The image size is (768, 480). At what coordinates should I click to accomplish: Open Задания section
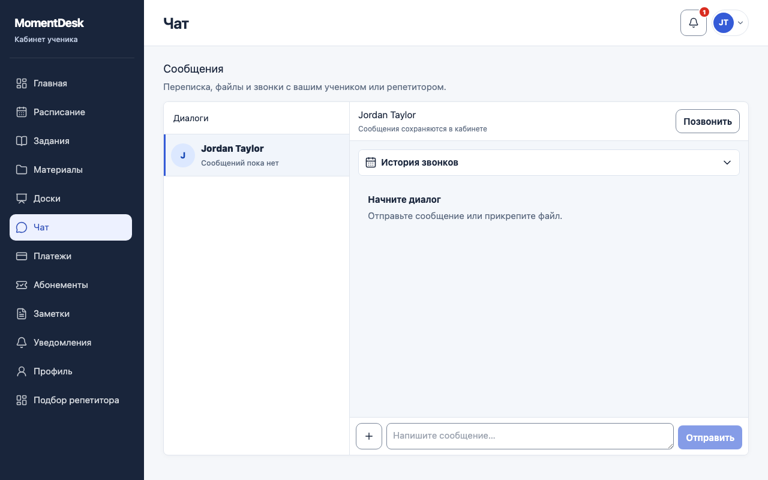click(71, 141)
